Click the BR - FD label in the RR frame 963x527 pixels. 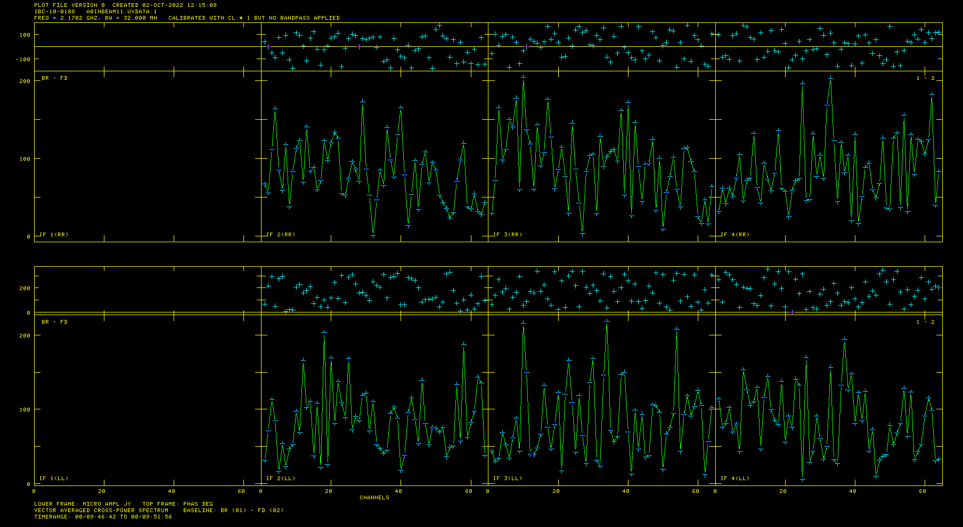[x=55, y=78]
